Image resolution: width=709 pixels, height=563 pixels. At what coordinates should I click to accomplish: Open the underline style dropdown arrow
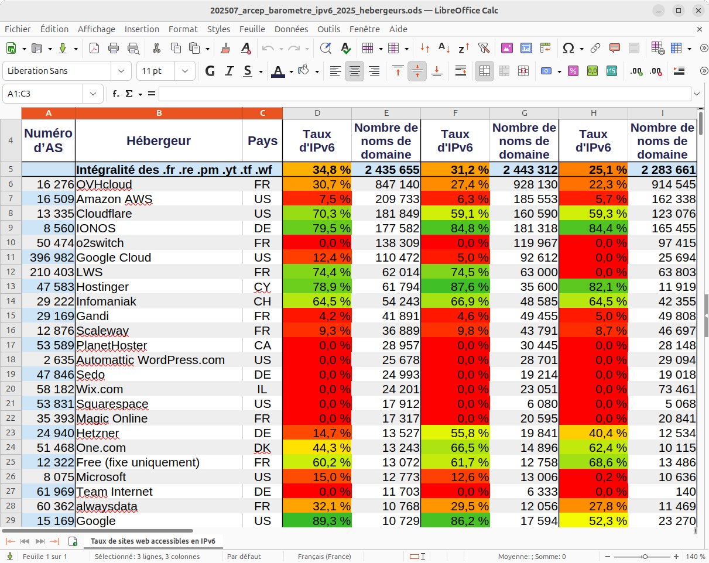coord(261,71)
